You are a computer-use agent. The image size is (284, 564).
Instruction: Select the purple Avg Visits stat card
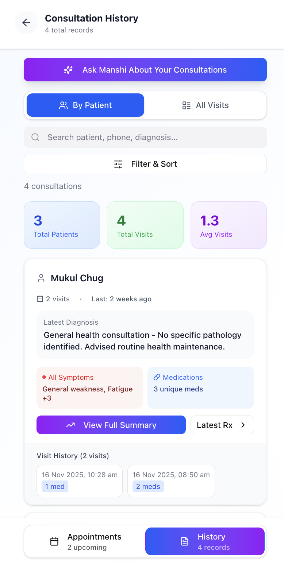point(229,225)
